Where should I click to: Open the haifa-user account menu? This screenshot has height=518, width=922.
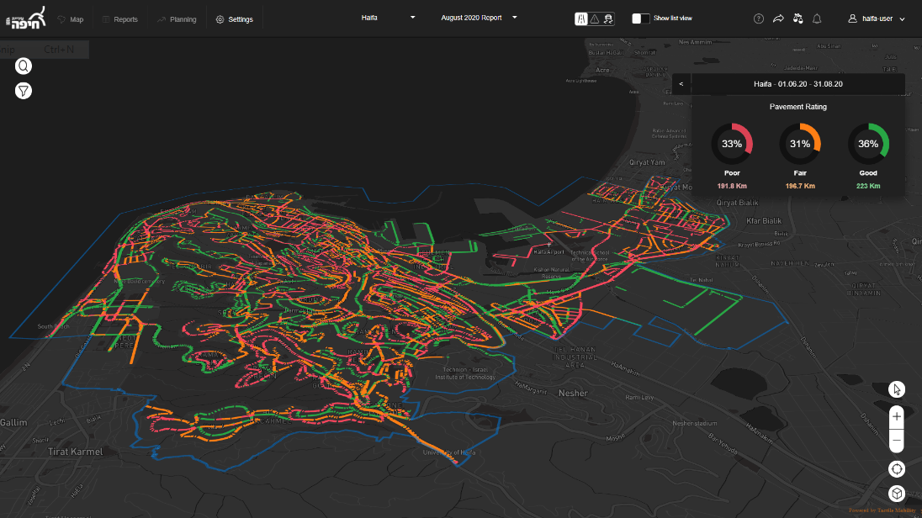point(877,18)
